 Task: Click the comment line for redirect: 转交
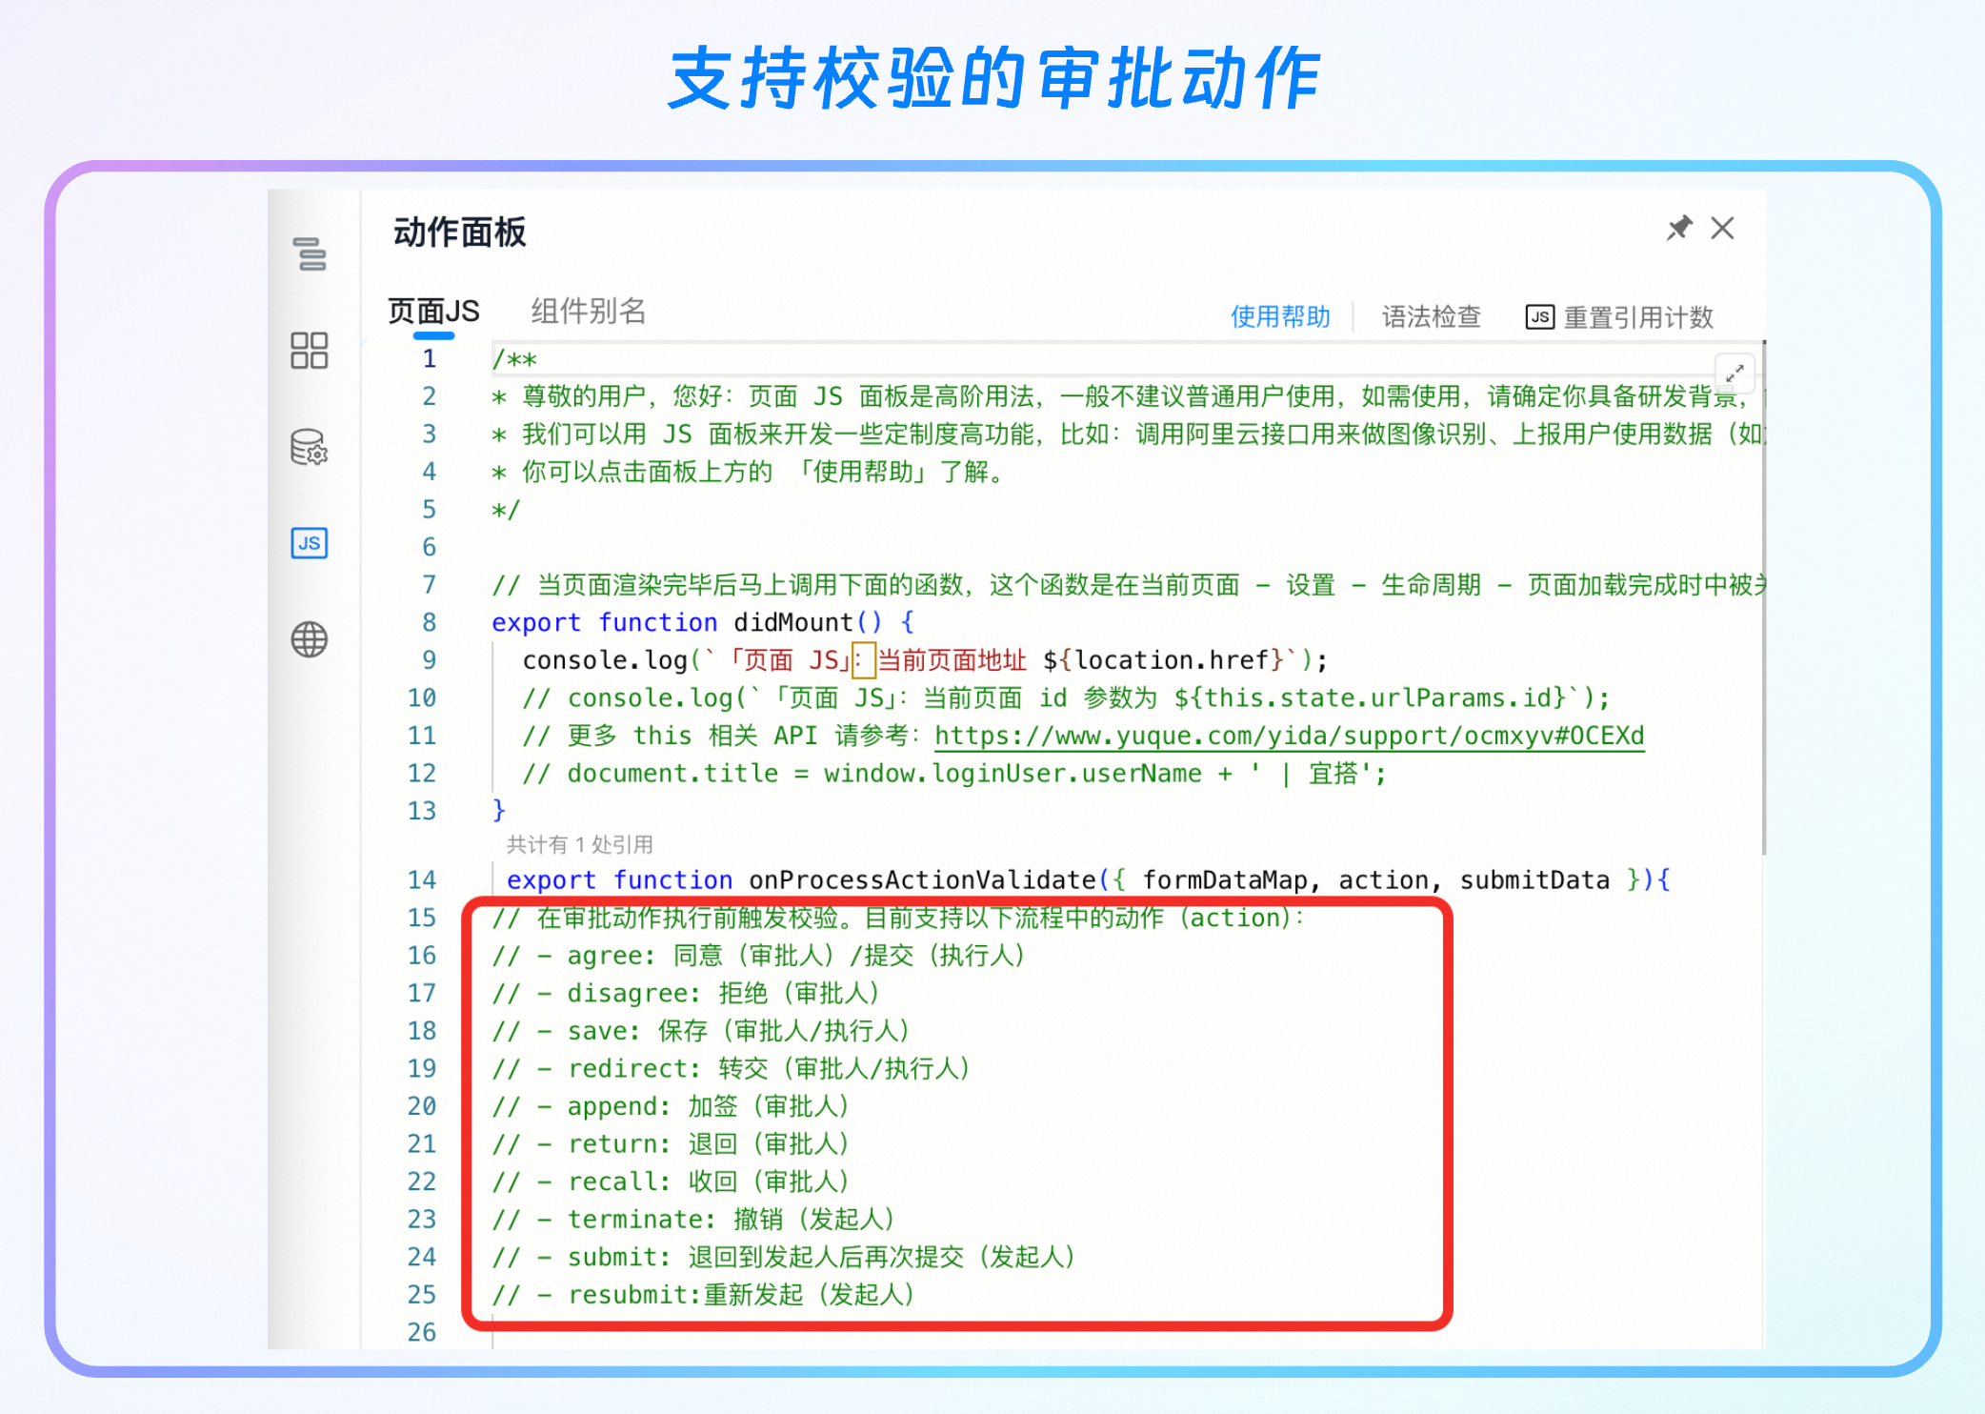[732, 1068]
